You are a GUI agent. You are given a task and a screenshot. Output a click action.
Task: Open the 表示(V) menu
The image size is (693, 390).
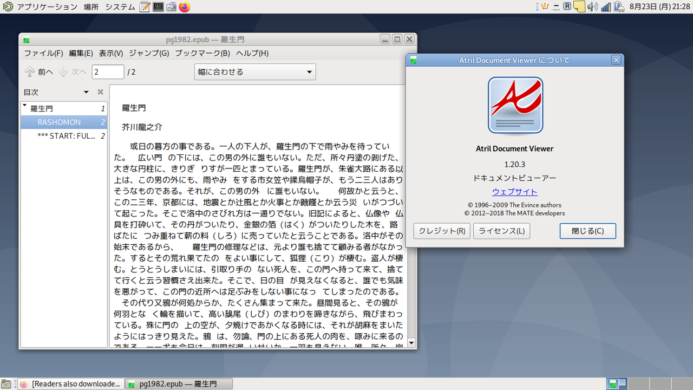pyautogui.click(x=111, y=53)
